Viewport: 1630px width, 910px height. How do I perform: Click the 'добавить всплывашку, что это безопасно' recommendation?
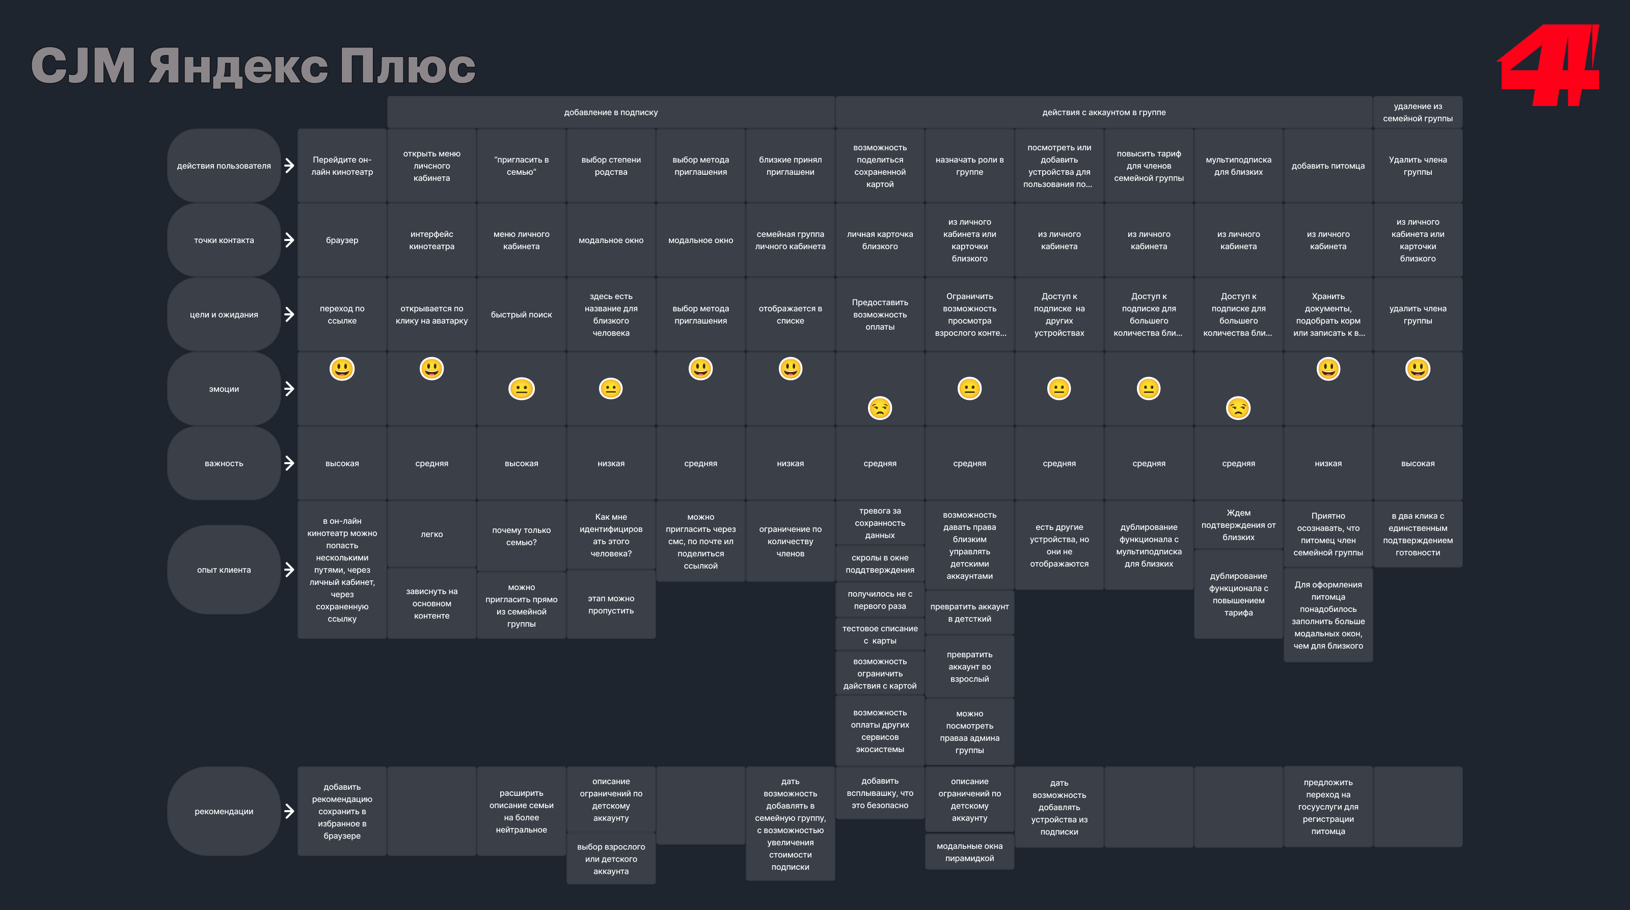[x=880, y=793]
